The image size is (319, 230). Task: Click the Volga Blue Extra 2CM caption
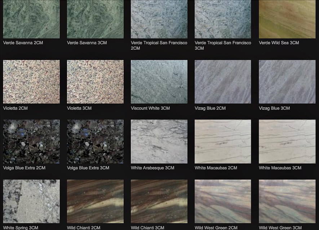click(24, 168)
